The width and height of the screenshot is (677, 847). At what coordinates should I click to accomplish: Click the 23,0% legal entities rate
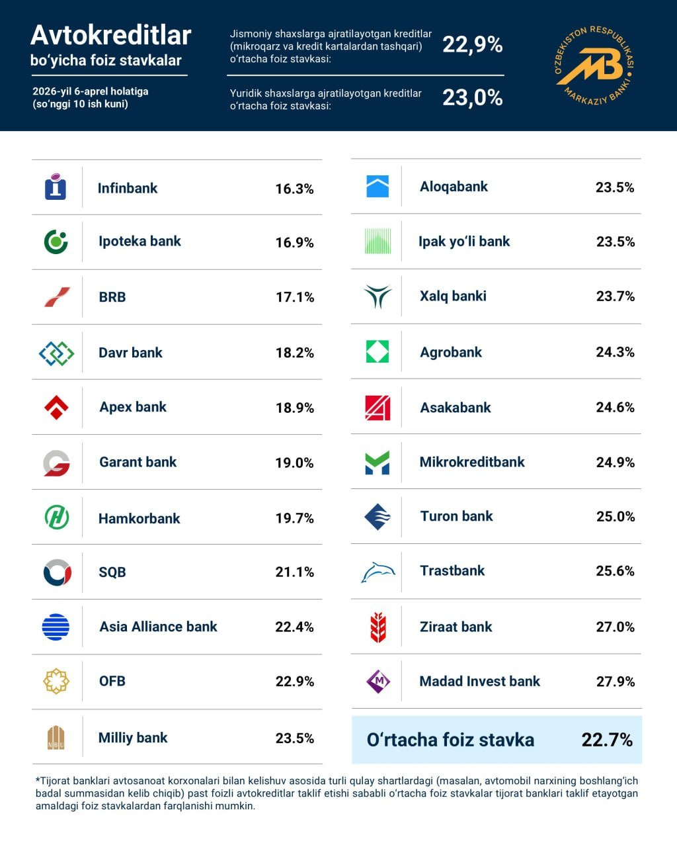472,98
